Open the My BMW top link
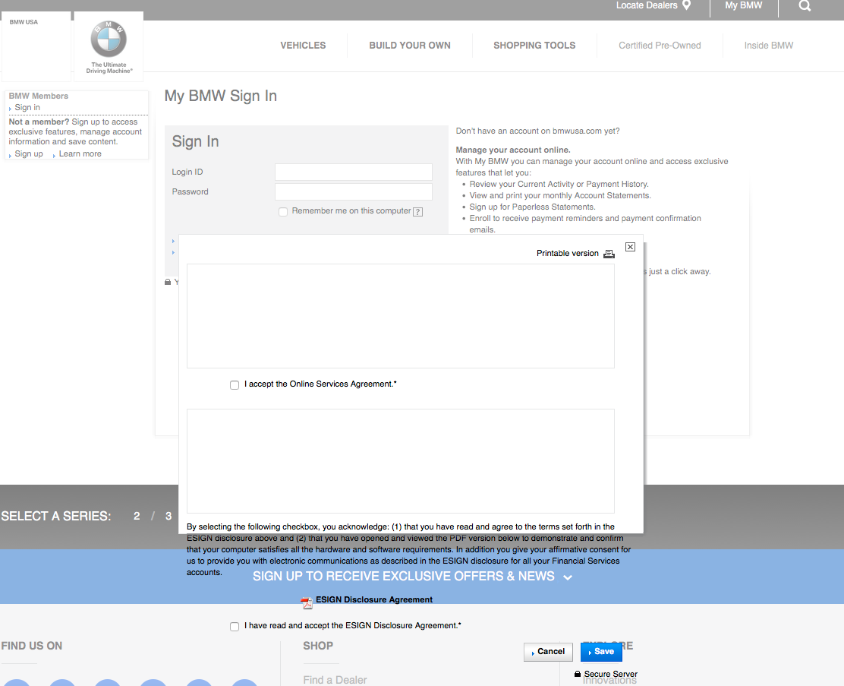The height and width of the screenshot is (686, 844). (x=743, y=5)
